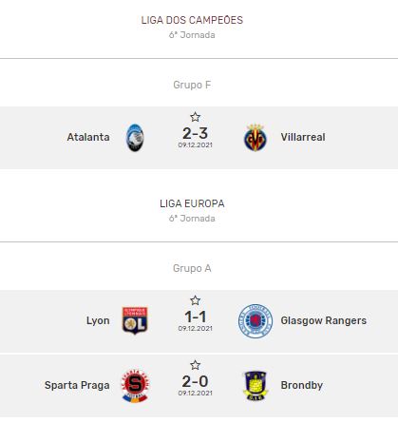Go to the Sparta Praga team name
Viewport: 398px width, 423px height.
77,385
